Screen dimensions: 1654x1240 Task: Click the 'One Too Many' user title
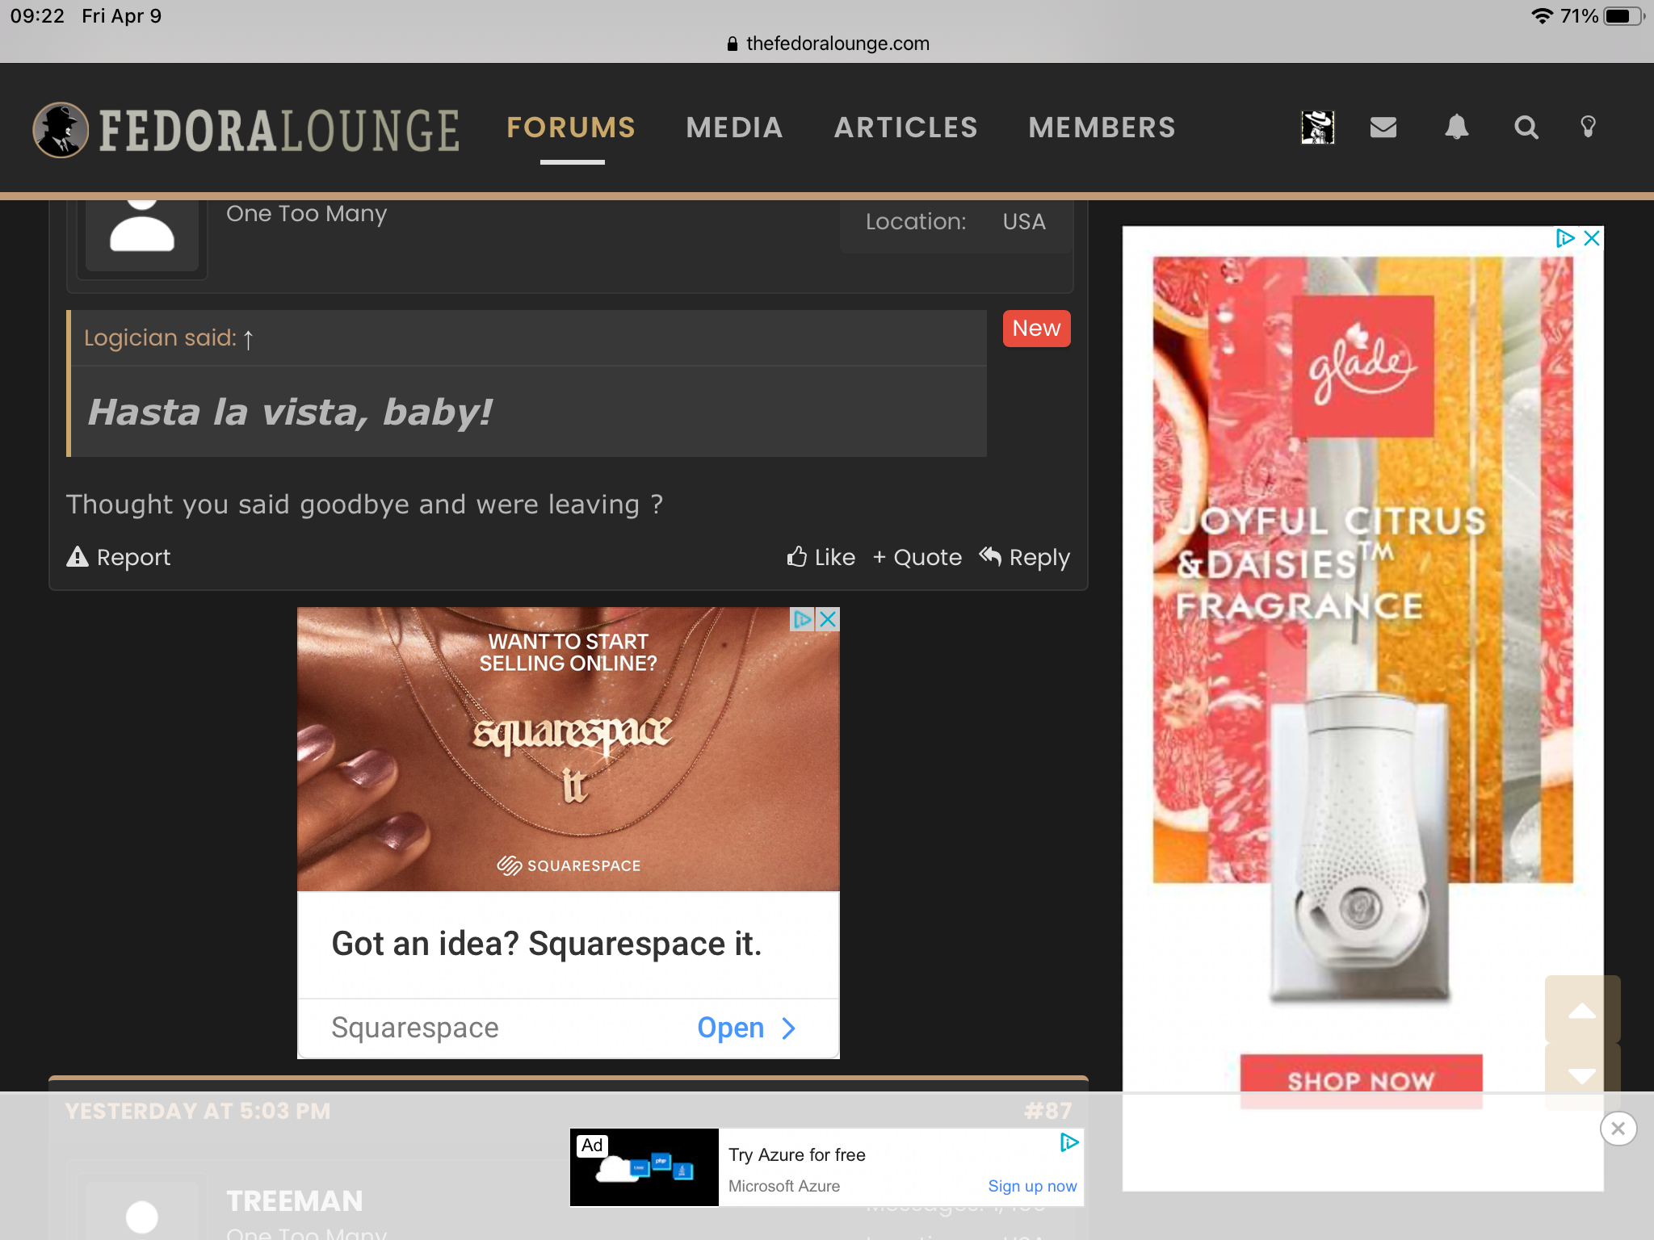[x=306, y=213]
